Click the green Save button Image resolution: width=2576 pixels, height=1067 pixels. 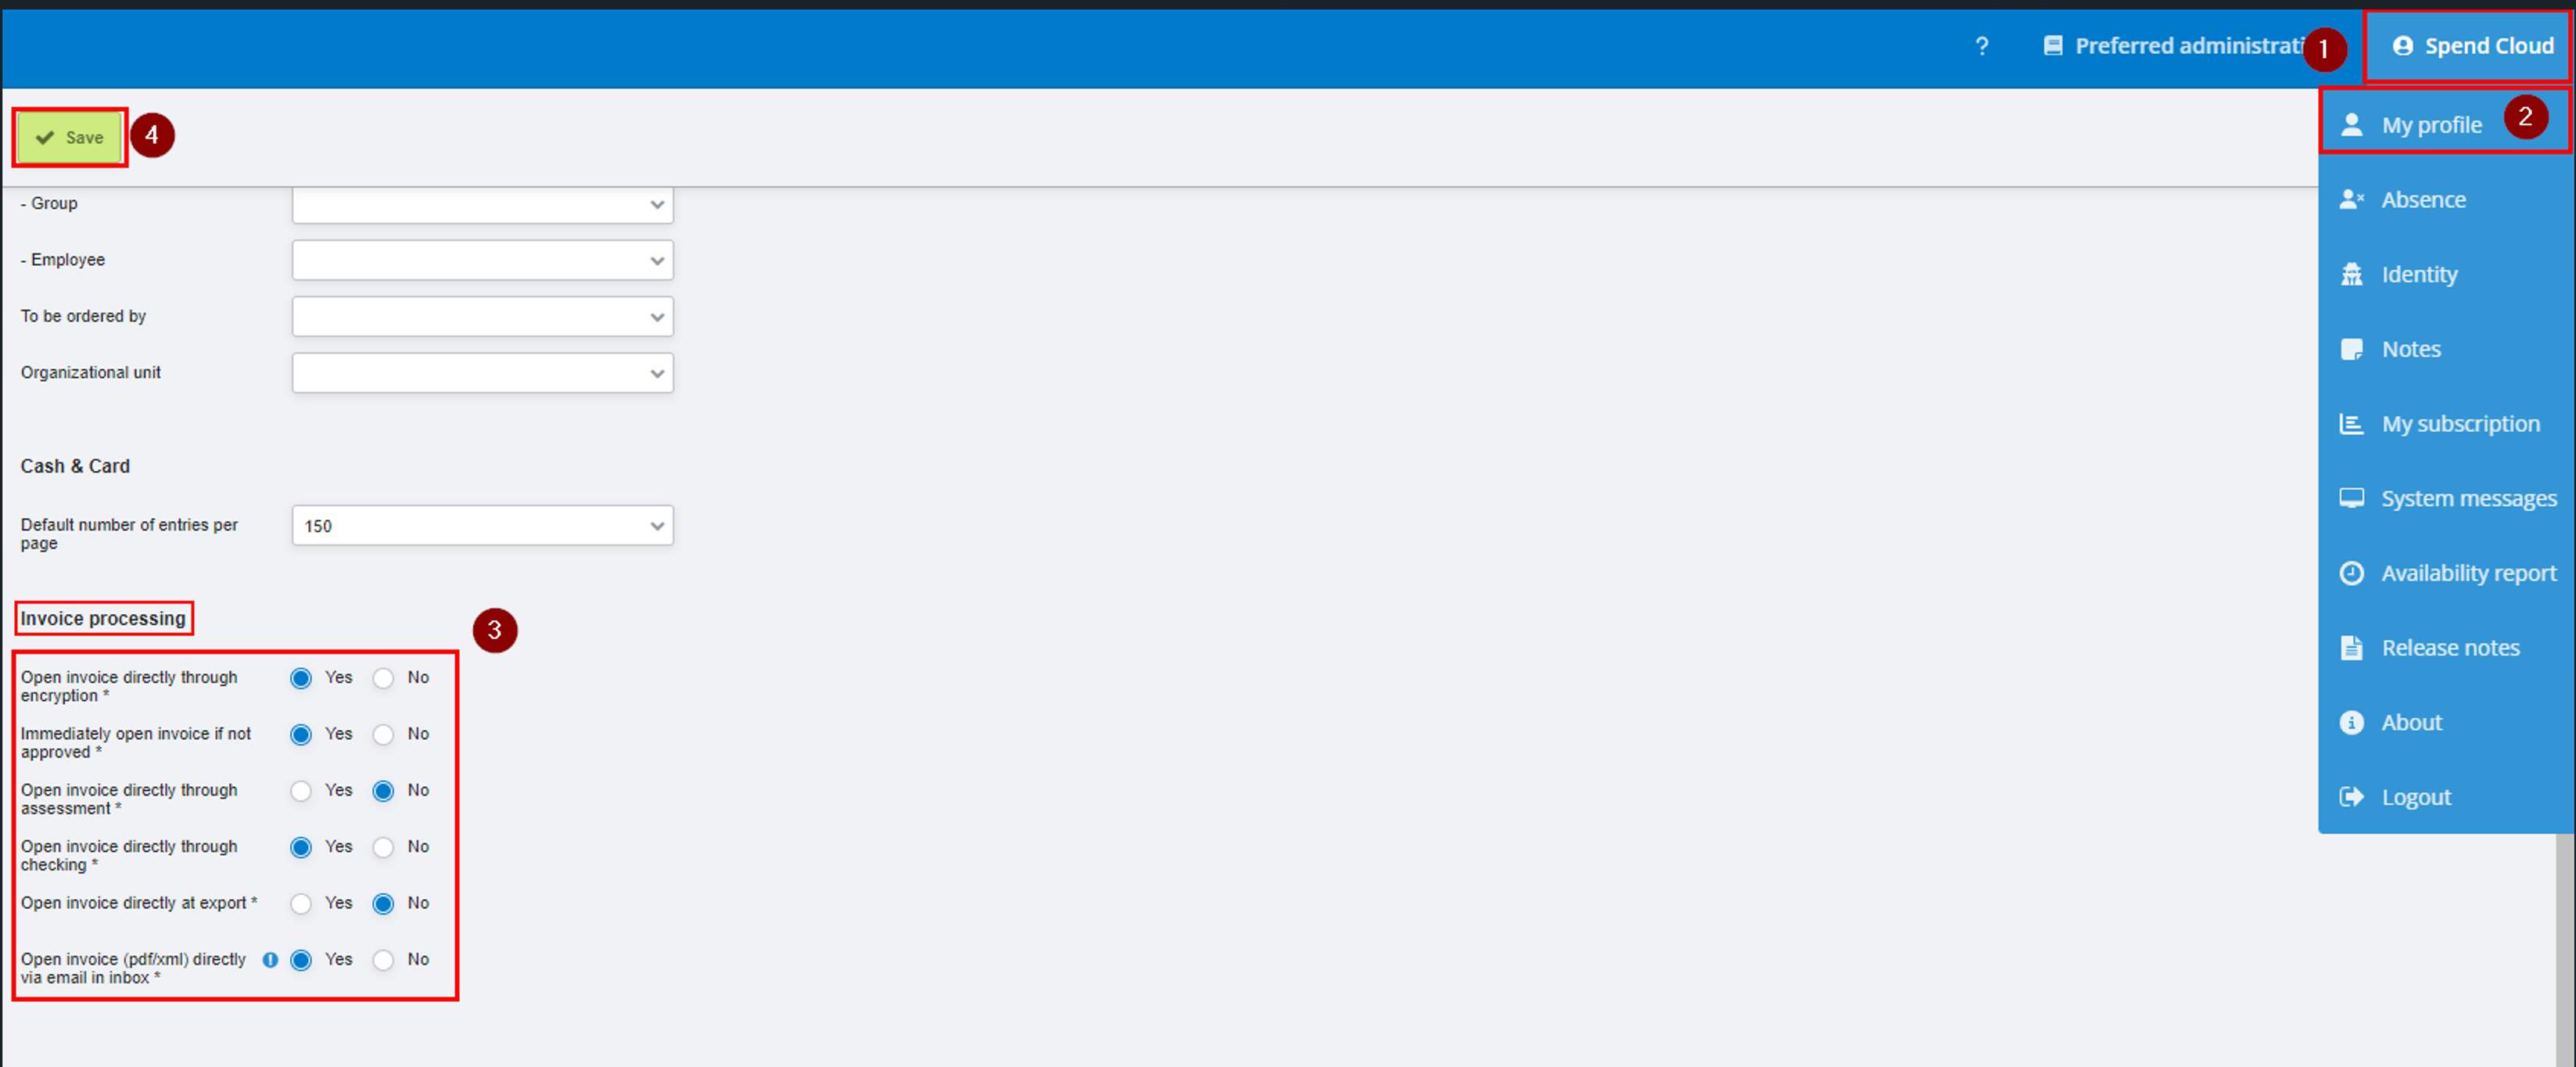click(70, 138)
